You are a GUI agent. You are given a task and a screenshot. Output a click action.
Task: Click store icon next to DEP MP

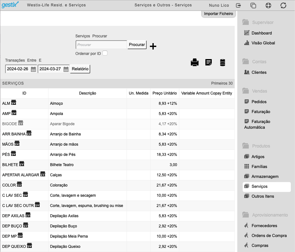pyautogui.click(x=20, y=235)
